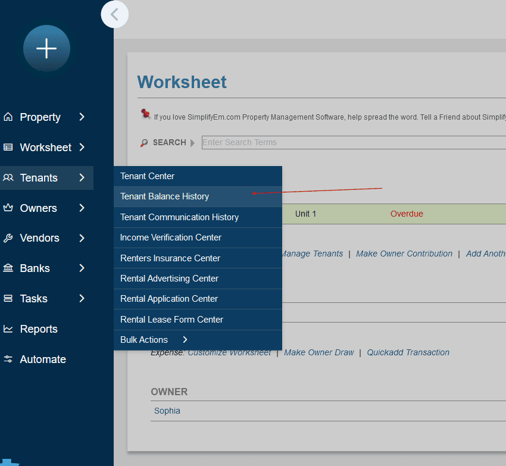Click the Make Owner Contribution link

pyautogui.click(x=404, y=254)
